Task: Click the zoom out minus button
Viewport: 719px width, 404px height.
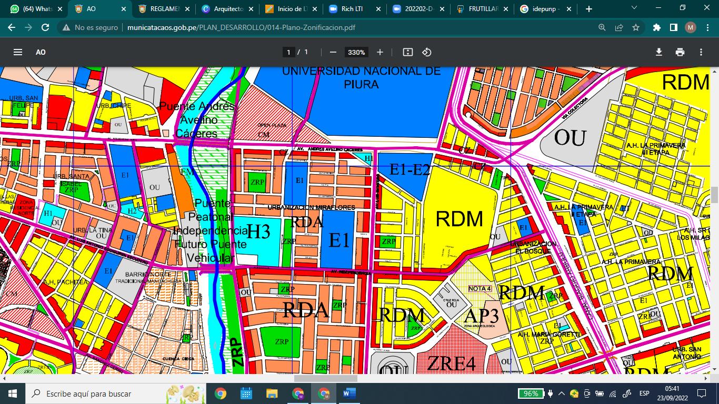Action: (x=333, y=52)
